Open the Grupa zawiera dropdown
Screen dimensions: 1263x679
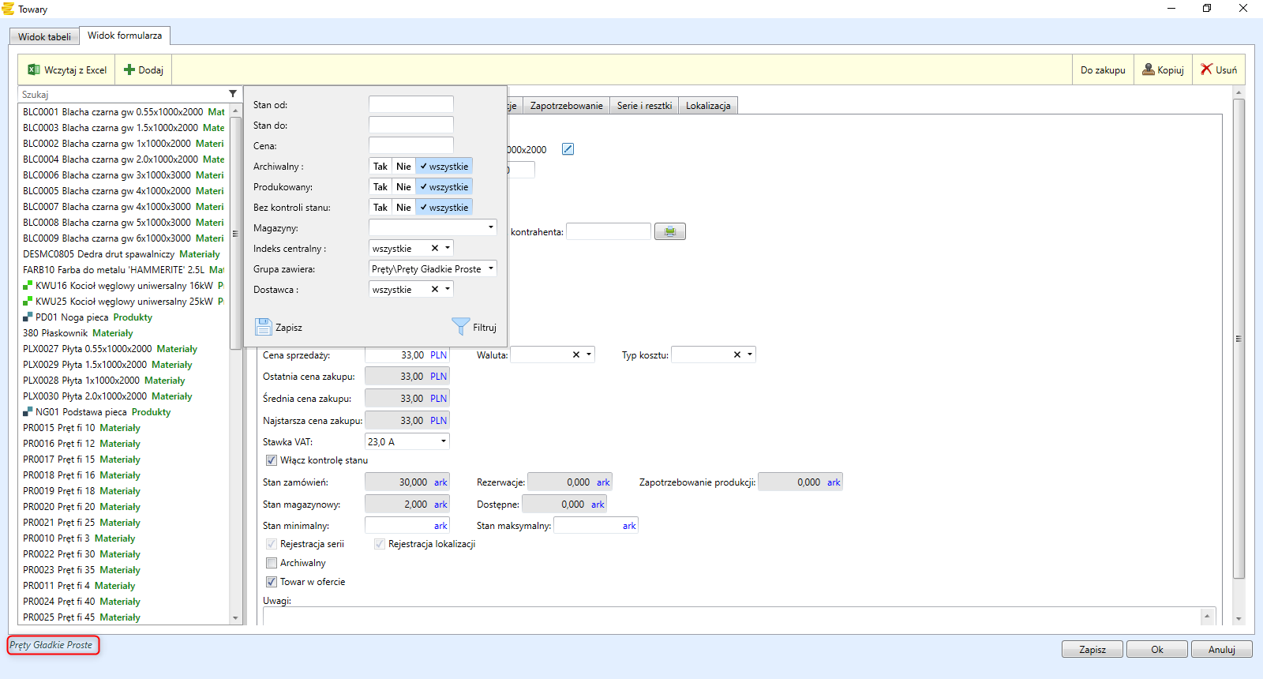[x=490, y=268]
